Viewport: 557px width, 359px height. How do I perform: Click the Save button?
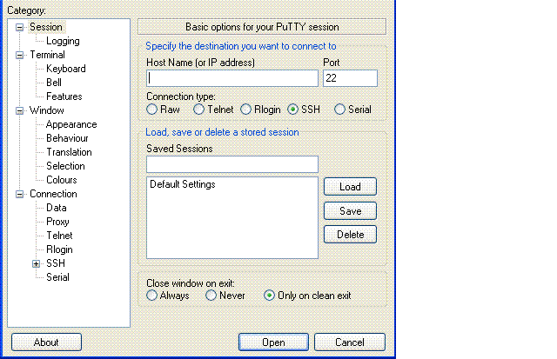pyautogui.click(x=350, y=211)
